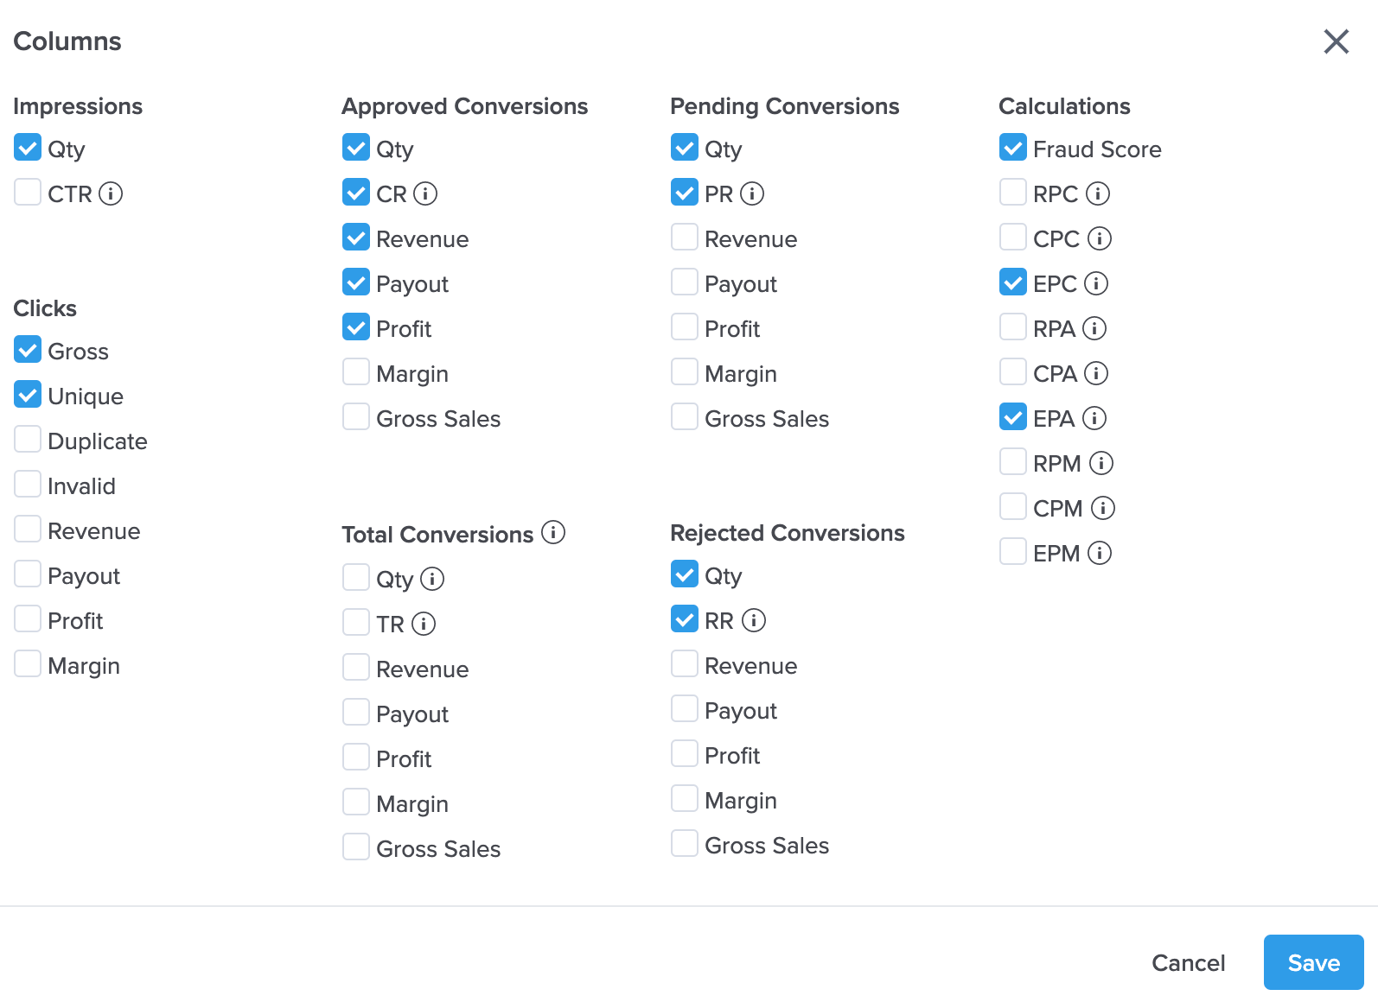Cancel the column changes
The height and width of the screenshot is (1002, 1378).
(x=1188, y=962)
